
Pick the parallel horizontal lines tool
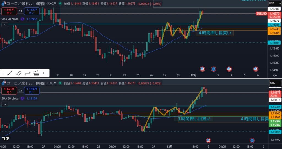(27, 73)
